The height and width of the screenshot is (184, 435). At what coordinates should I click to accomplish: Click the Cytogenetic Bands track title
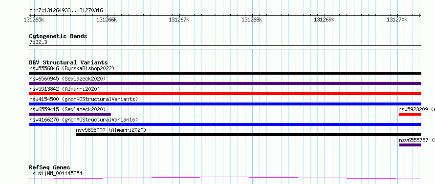58,36
